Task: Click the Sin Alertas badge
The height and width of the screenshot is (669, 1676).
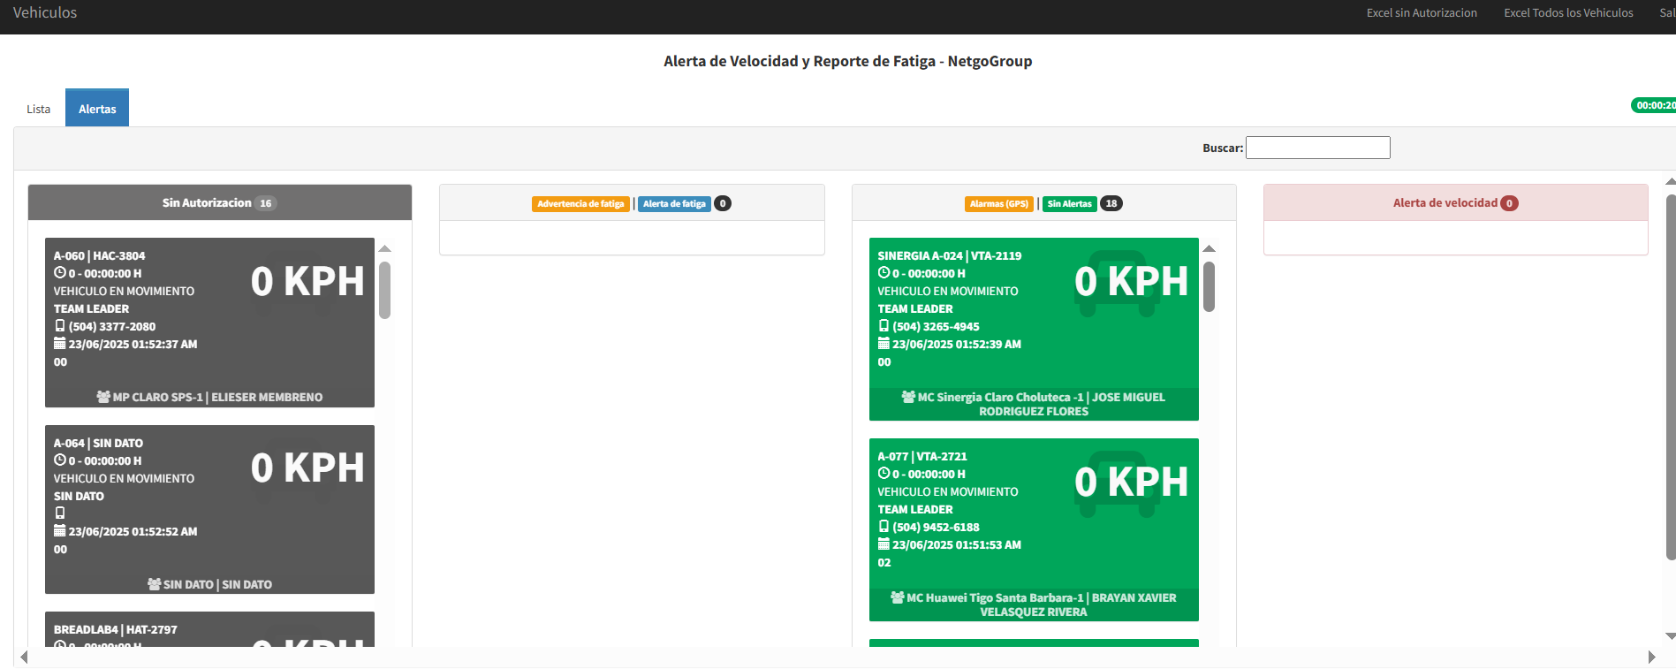Action: point(1069,204)
